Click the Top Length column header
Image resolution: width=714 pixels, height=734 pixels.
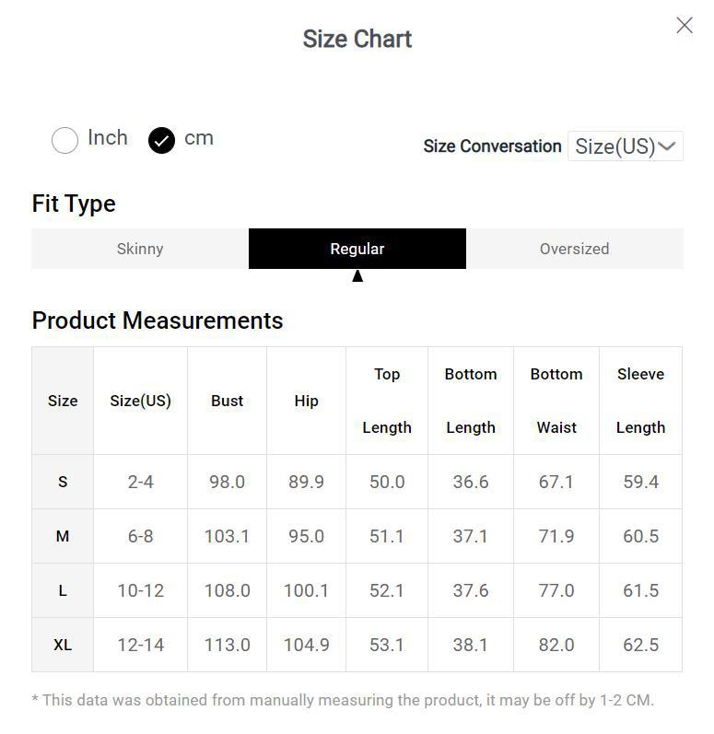pos(387,401)
